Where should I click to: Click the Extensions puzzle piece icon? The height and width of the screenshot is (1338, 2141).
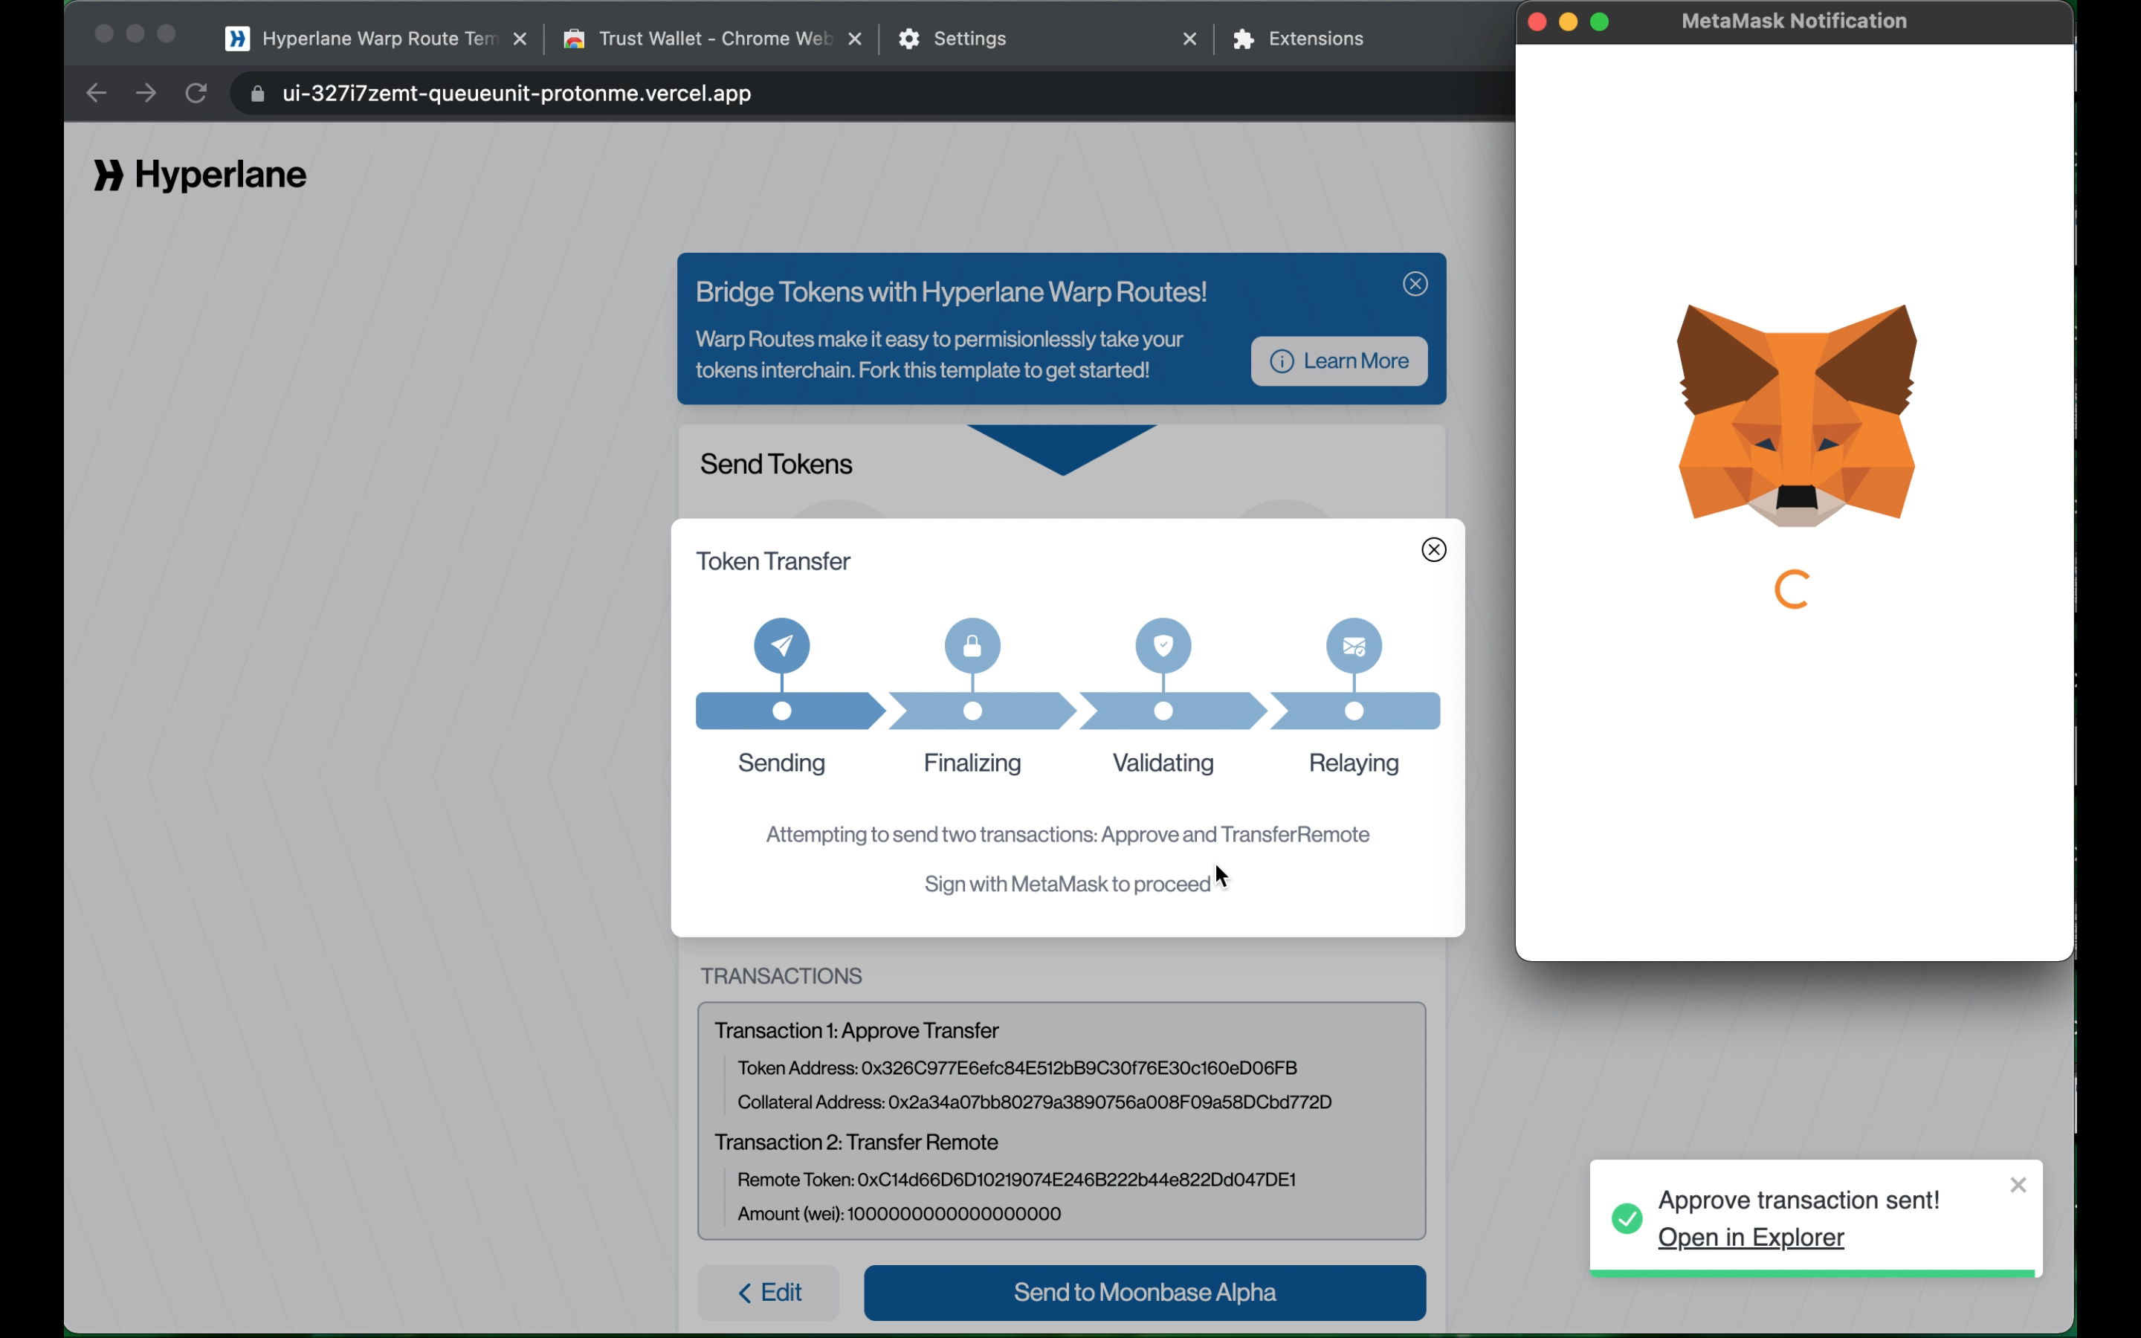point(1244,39)
